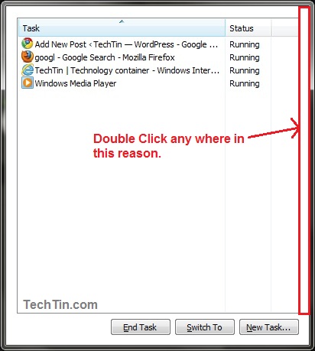Sort by the Status column header
Image resolution: width=315 pixels, height=351 pixels.
pos(248,28)
